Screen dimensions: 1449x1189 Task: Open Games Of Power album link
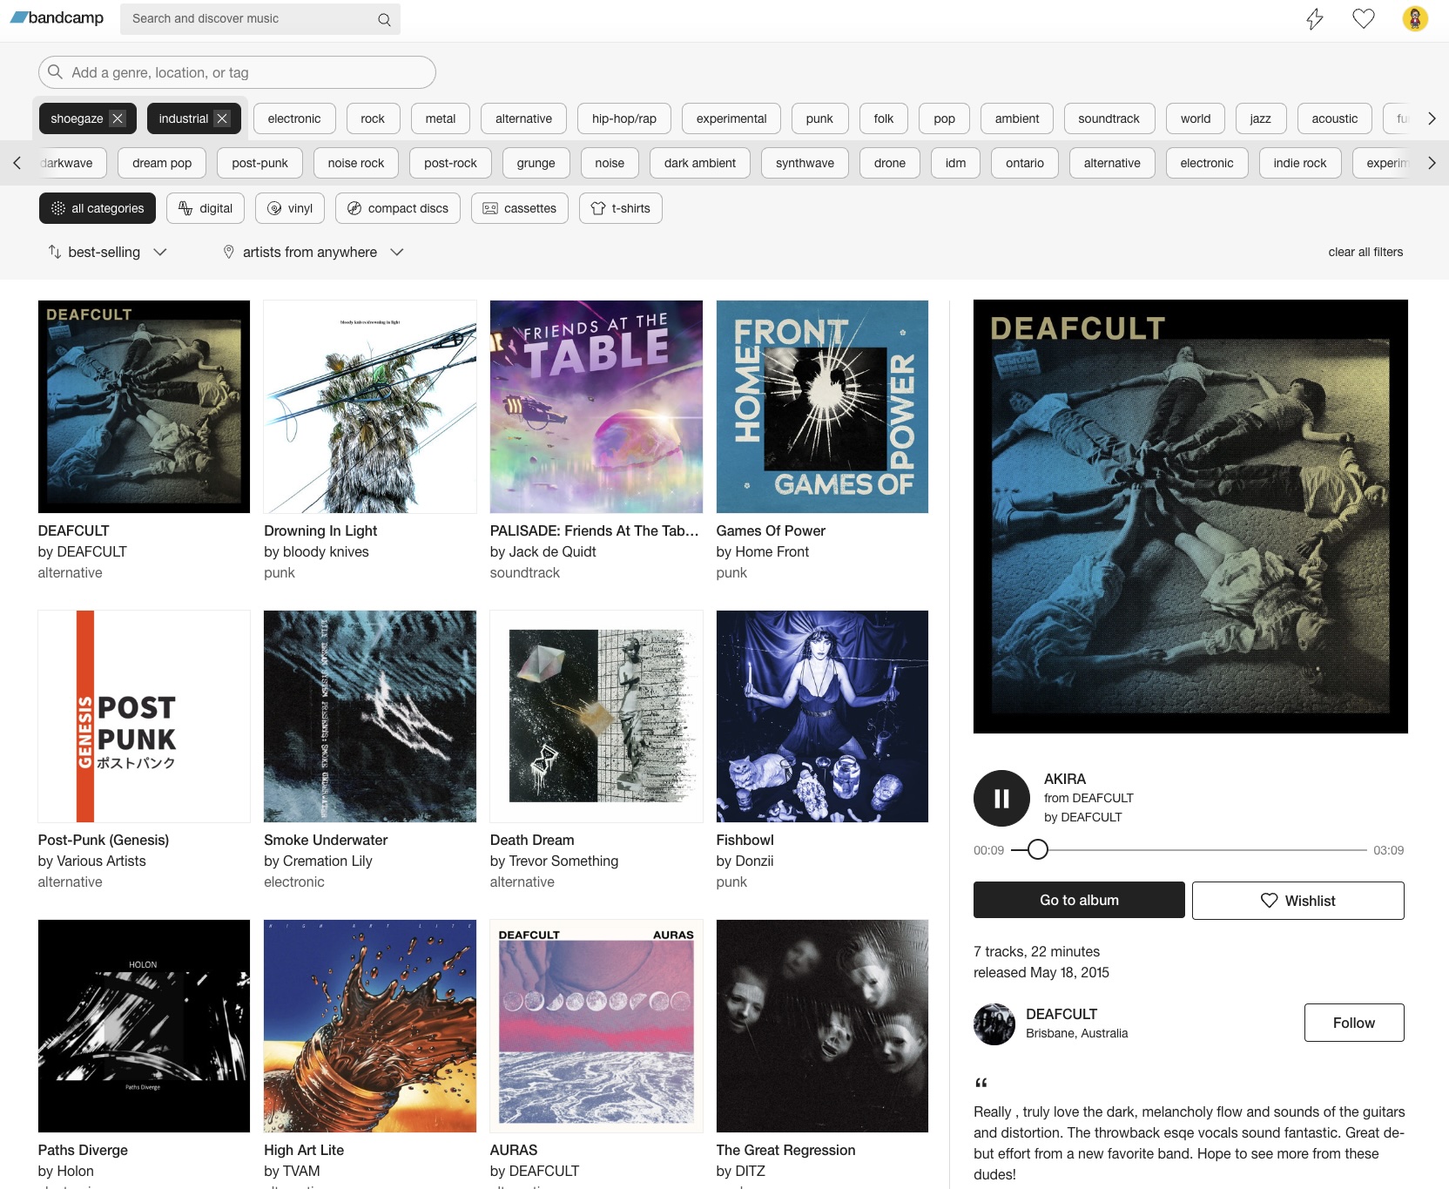point(771,530)
